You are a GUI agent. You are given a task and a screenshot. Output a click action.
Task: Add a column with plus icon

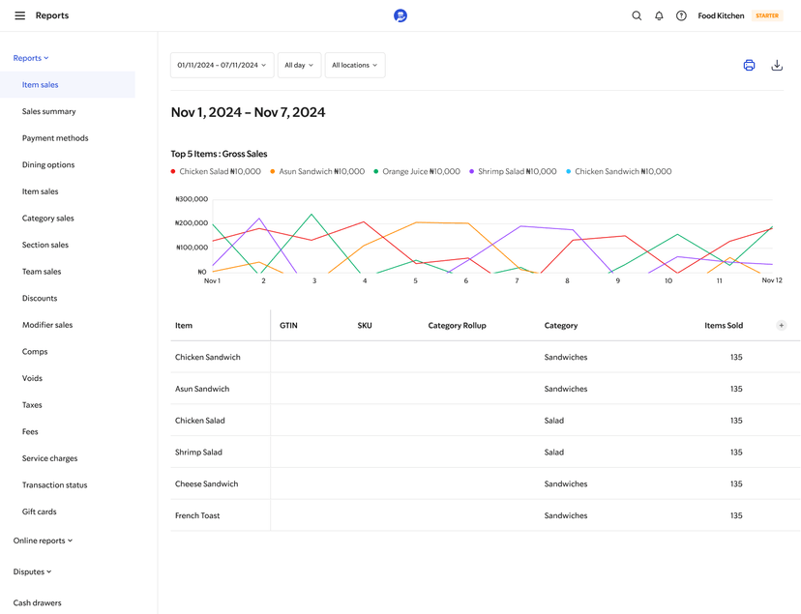(781, 326)
